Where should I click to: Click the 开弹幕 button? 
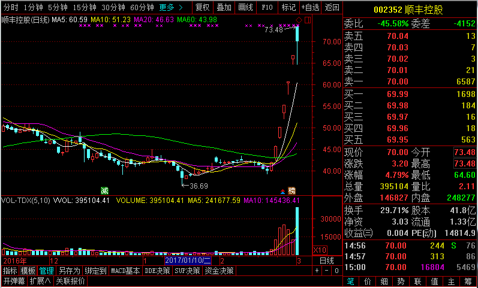click(14, 281)
